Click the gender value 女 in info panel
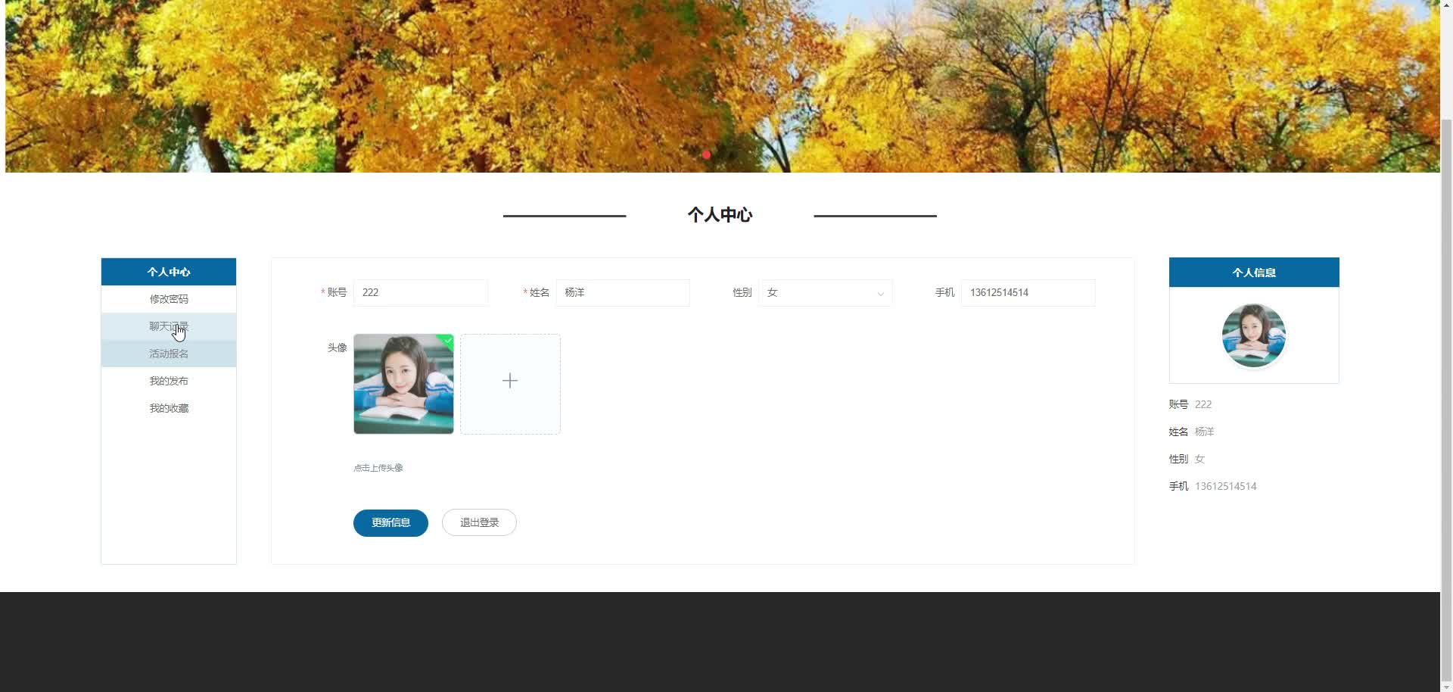1453x692 pixels. pyautogui.click(x=1199, y=459)
